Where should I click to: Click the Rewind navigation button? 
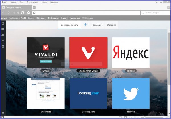pos(14,13)
